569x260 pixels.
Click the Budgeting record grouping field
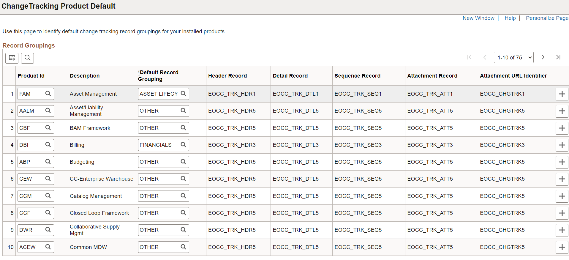pyautogui.click(x=159, y=162)
